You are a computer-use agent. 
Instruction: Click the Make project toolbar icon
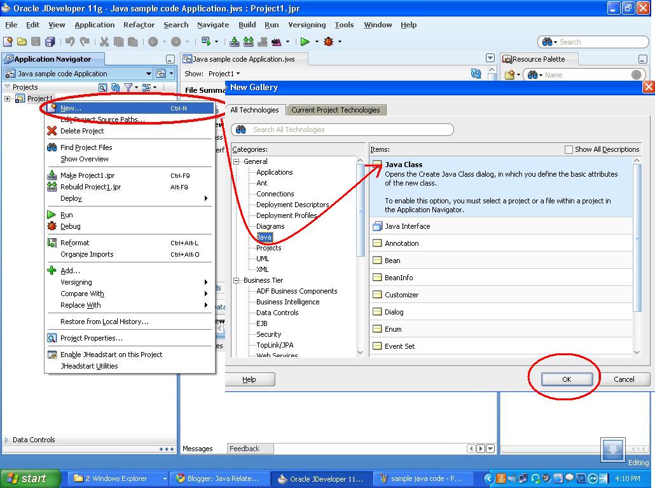[235, 42]
